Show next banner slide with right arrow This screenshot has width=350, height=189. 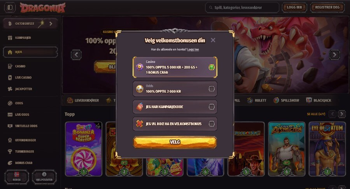click(x=334, y=55)
